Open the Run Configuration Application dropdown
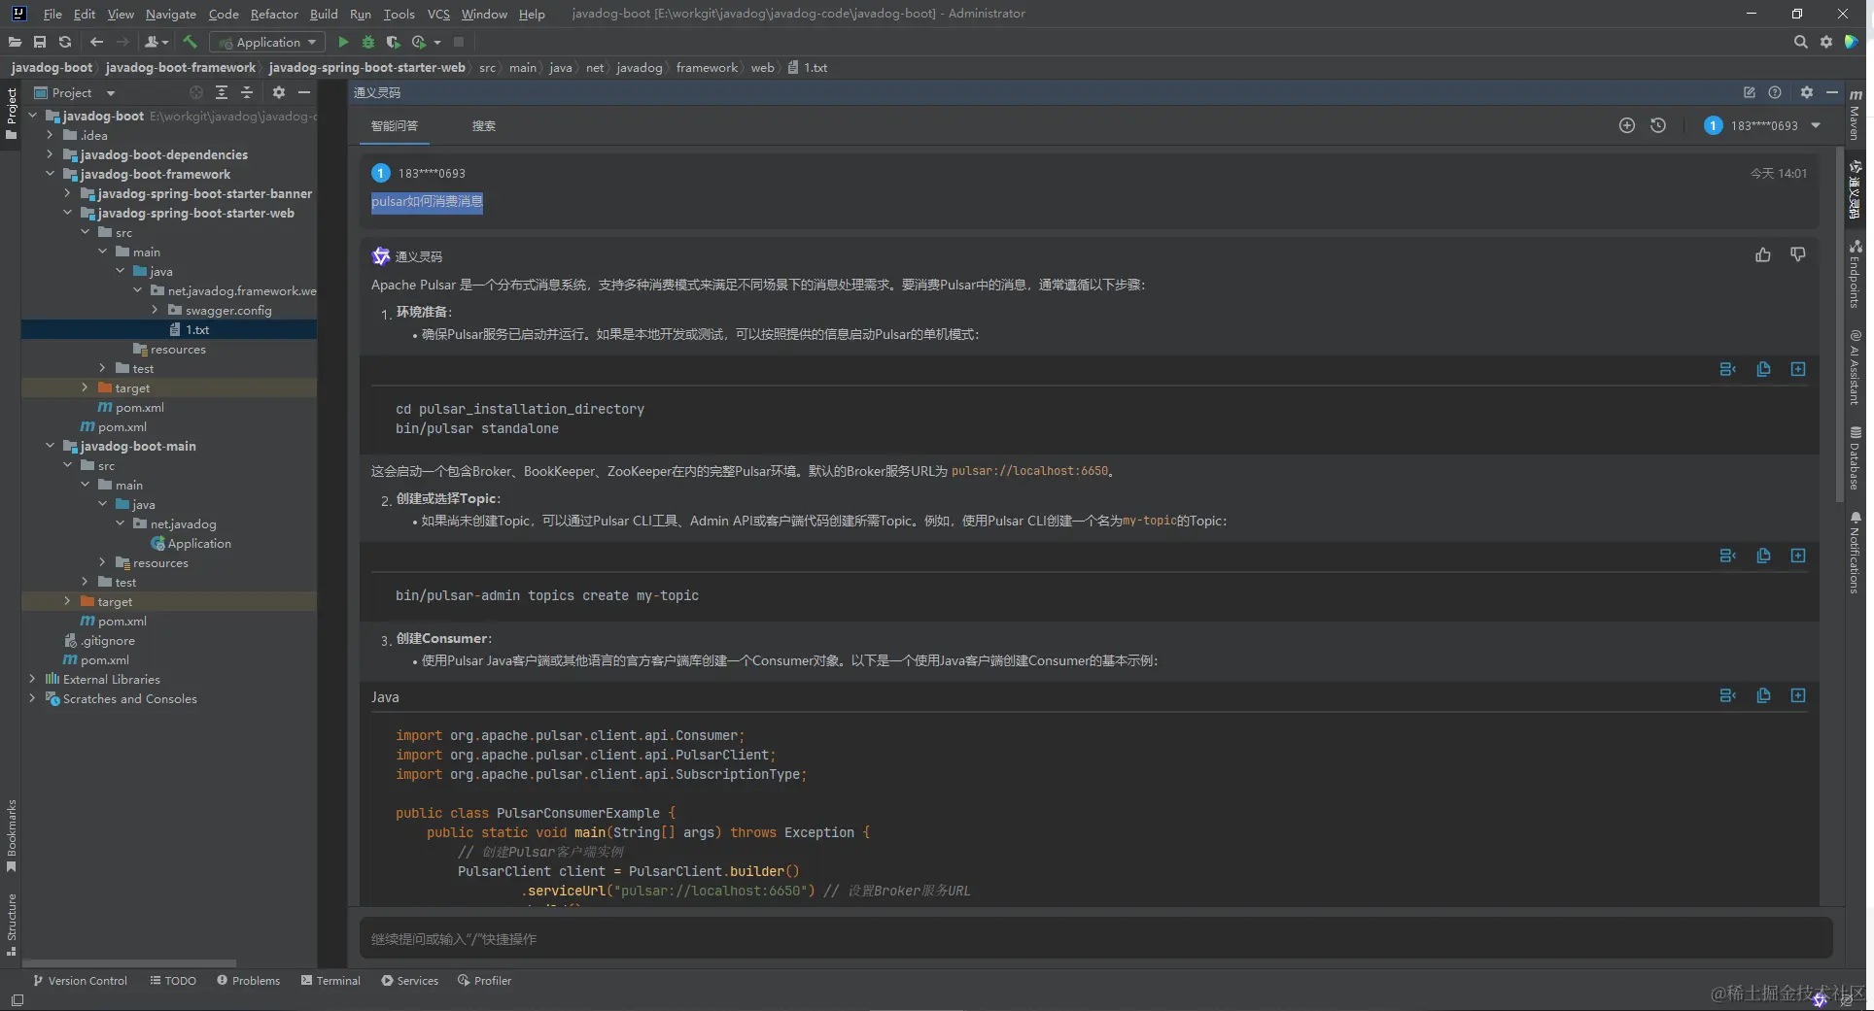The height and width of the screenshot is (1011, 1874). coord(267,42)
